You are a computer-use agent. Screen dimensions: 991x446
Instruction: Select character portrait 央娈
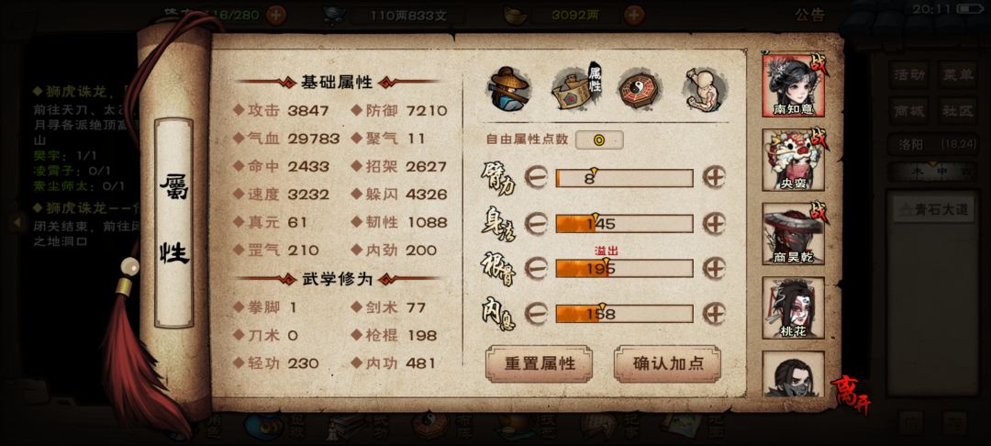[x=793, y=160]
